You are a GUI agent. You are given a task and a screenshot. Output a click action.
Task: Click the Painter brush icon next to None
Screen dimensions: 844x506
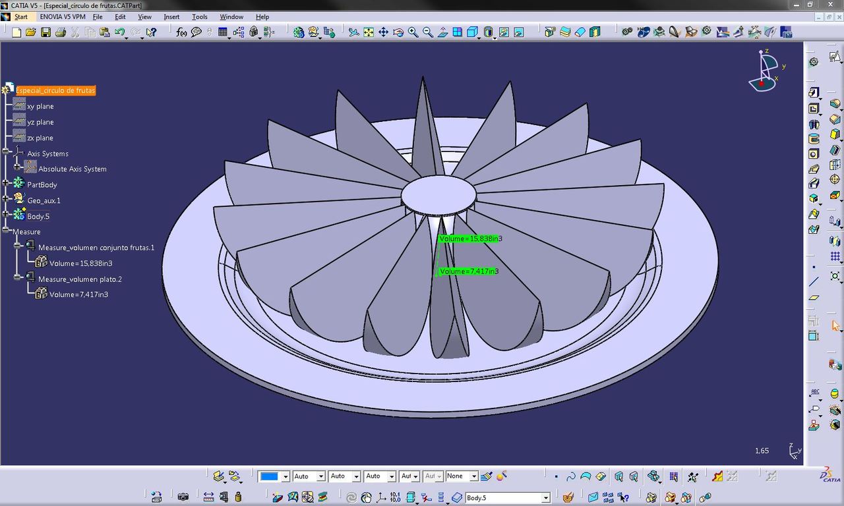point(487,476)
